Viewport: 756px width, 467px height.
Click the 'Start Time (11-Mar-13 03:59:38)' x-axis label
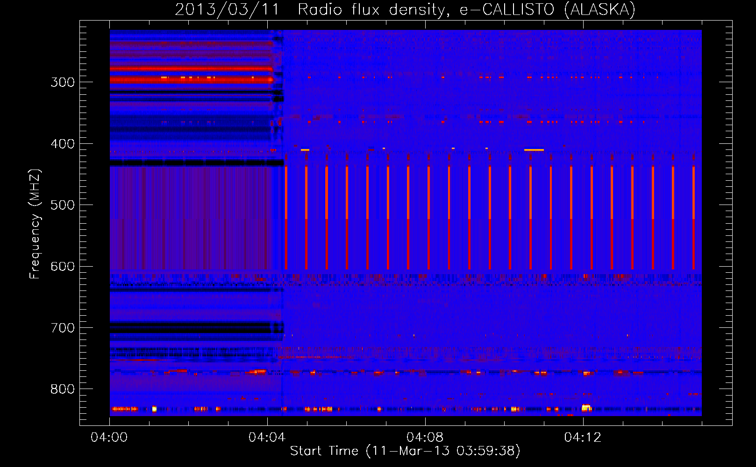pyautogui.click(x=405, y=451)
